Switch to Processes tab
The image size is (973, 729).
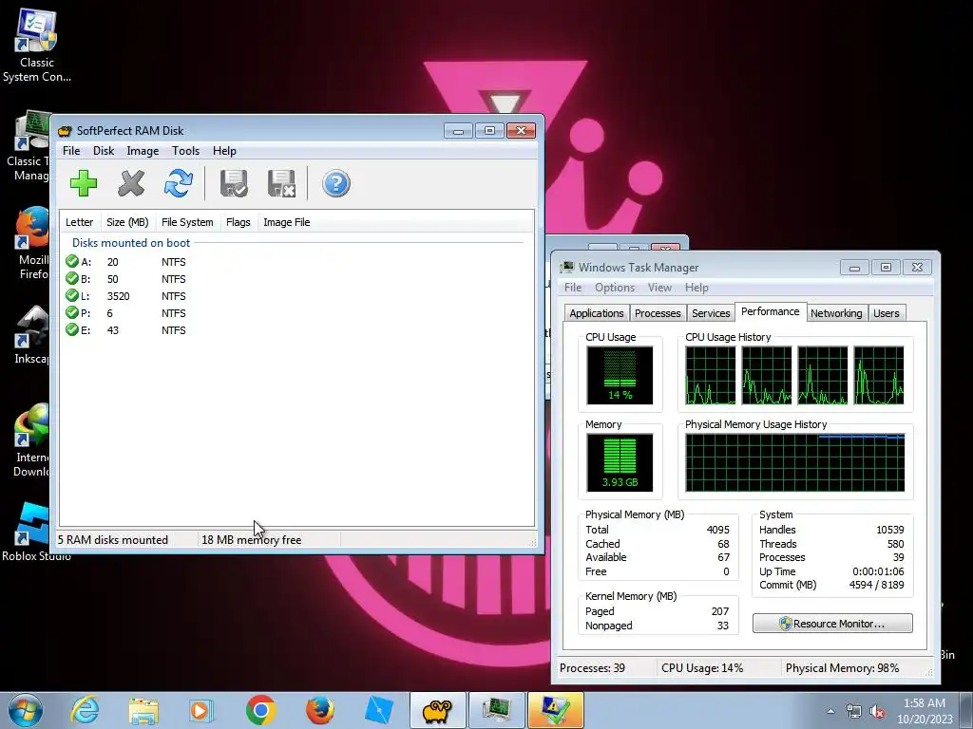point(658,313)
